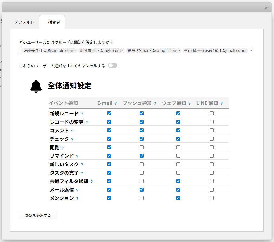
Task: Select the 一括変更 tab
Action: point(52,22)
